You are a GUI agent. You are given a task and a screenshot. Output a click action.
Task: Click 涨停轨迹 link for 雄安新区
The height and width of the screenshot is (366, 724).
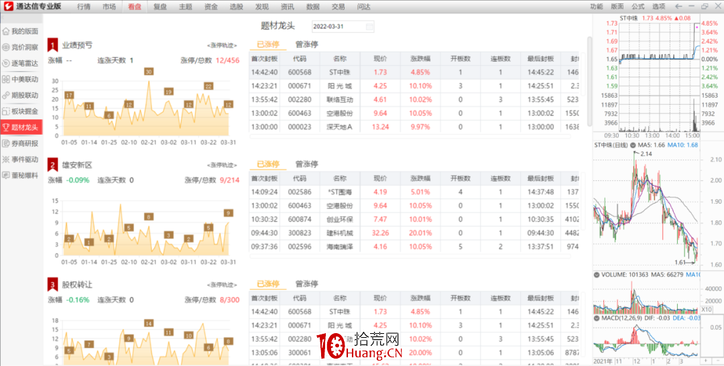tap(222, 165)
